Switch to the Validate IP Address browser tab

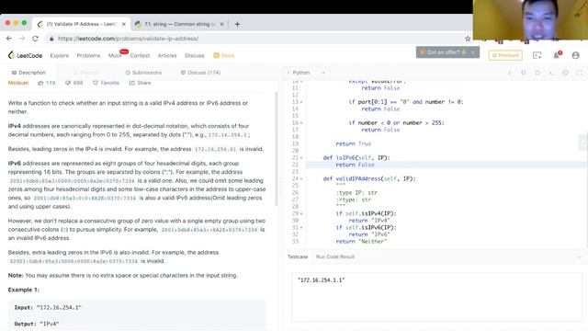click(82, 24)
